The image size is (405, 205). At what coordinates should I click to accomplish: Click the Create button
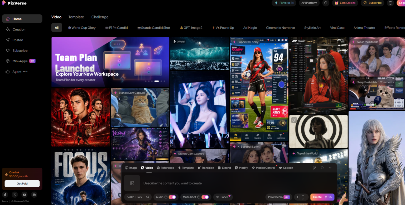[x=322, y=197]
